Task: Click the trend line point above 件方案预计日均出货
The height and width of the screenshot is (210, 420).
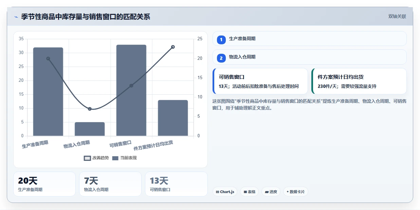Action: coord(173,47)
